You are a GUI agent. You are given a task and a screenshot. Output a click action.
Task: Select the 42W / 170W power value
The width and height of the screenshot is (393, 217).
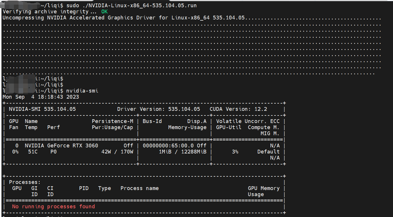(117, 152)
